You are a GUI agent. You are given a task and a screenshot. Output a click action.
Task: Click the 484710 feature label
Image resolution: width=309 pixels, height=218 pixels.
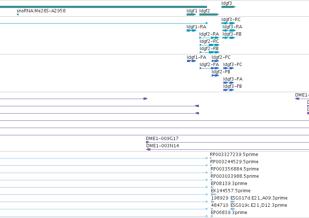coord(220,205)
